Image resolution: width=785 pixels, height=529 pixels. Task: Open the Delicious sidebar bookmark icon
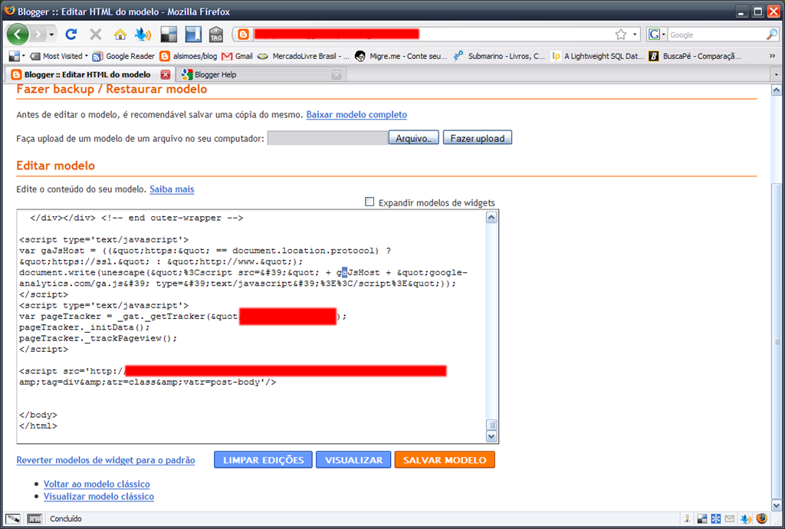pos(192,34)
